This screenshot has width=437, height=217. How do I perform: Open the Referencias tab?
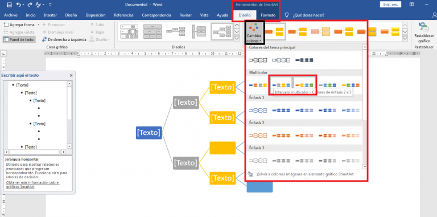pyautogui.click(x=123, y=15)
